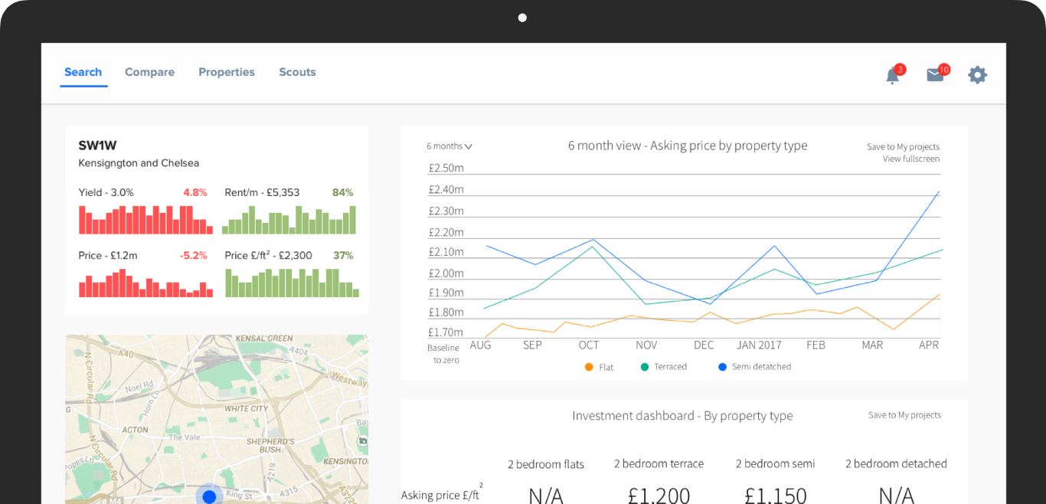The image size is (1046, 504).
Task: Open the settings gear icon
Action: [x=977, y=75]
